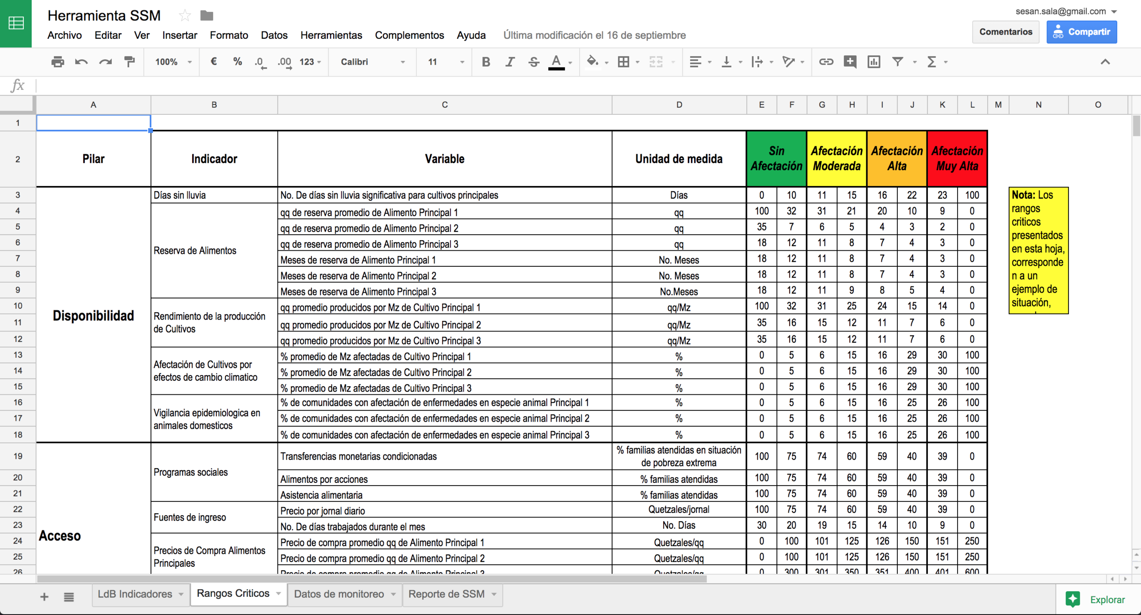Open the Ayuda menu

pyautogui.click(x=471, y=35)
